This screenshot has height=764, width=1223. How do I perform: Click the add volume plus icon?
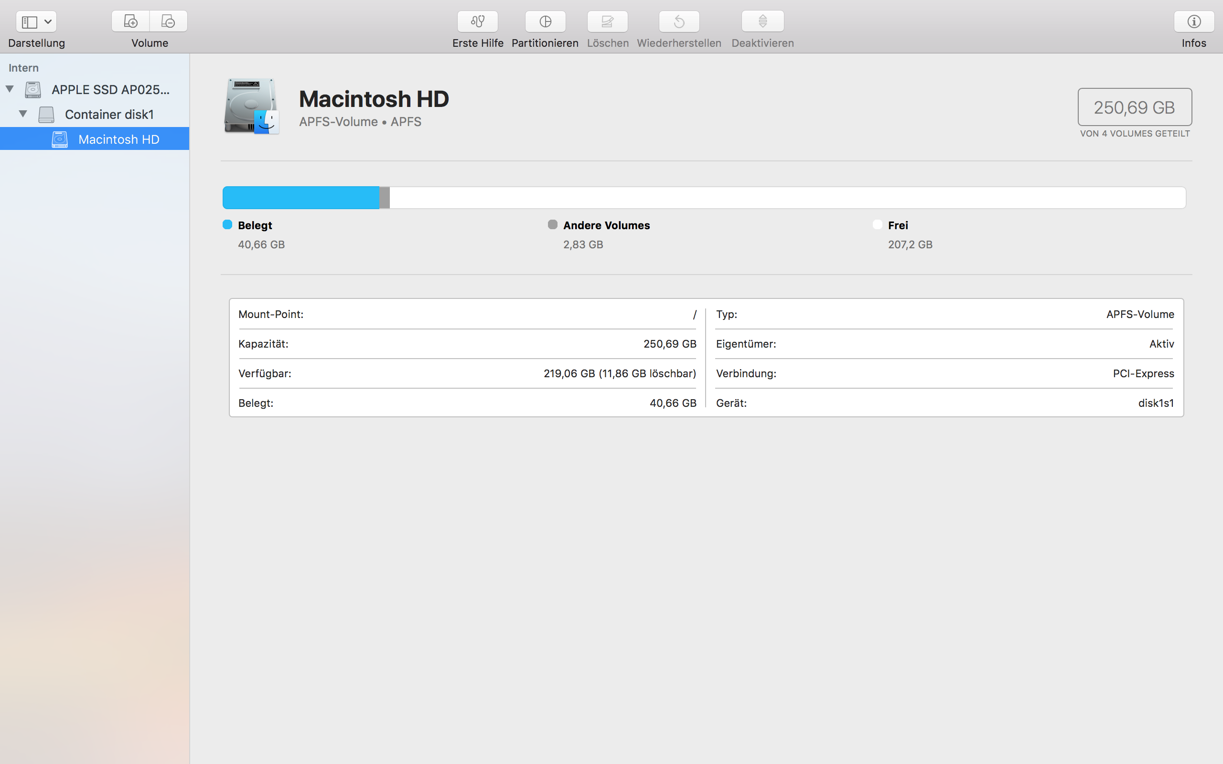[130, 21]
